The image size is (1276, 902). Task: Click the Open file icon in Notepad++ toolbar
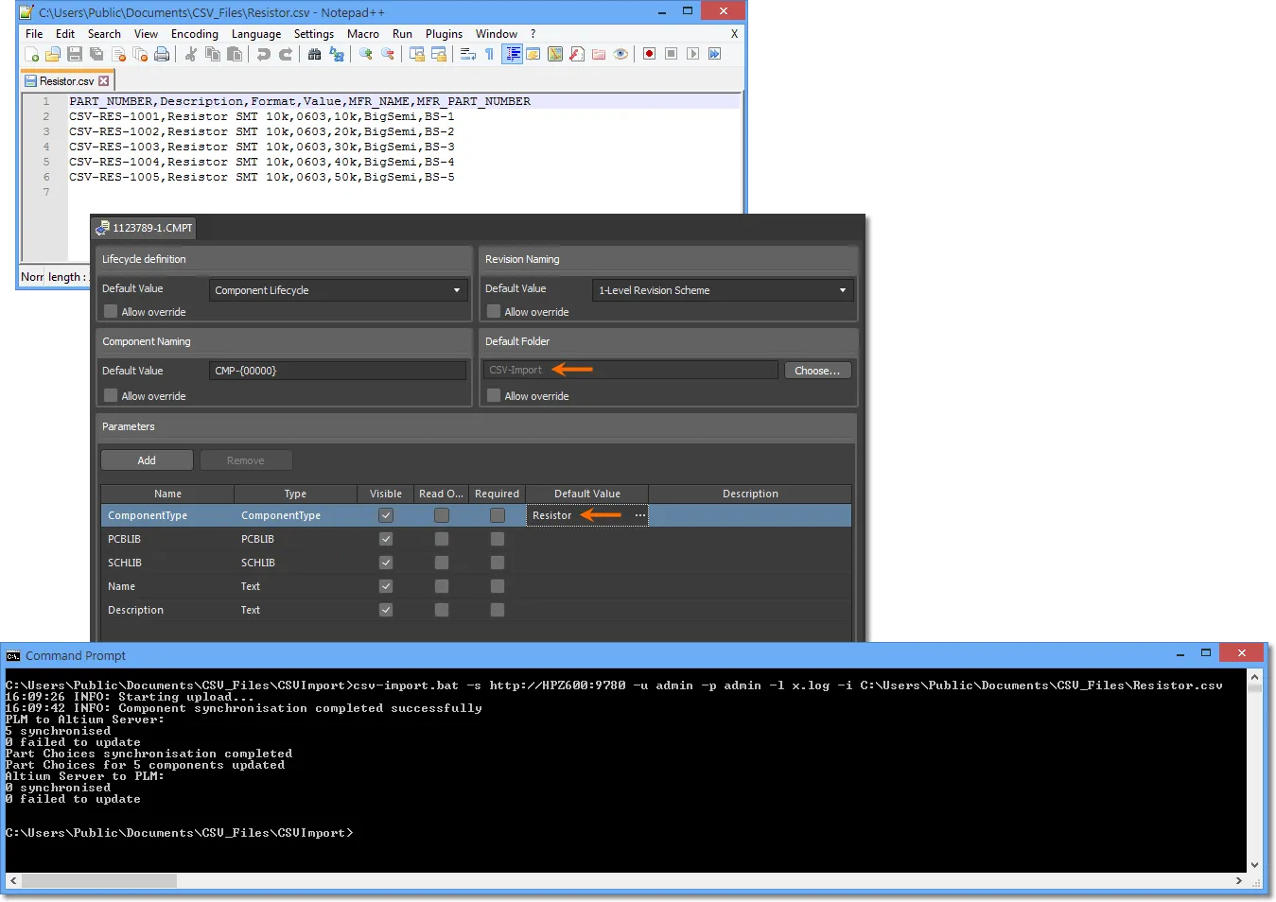[53, 54]
